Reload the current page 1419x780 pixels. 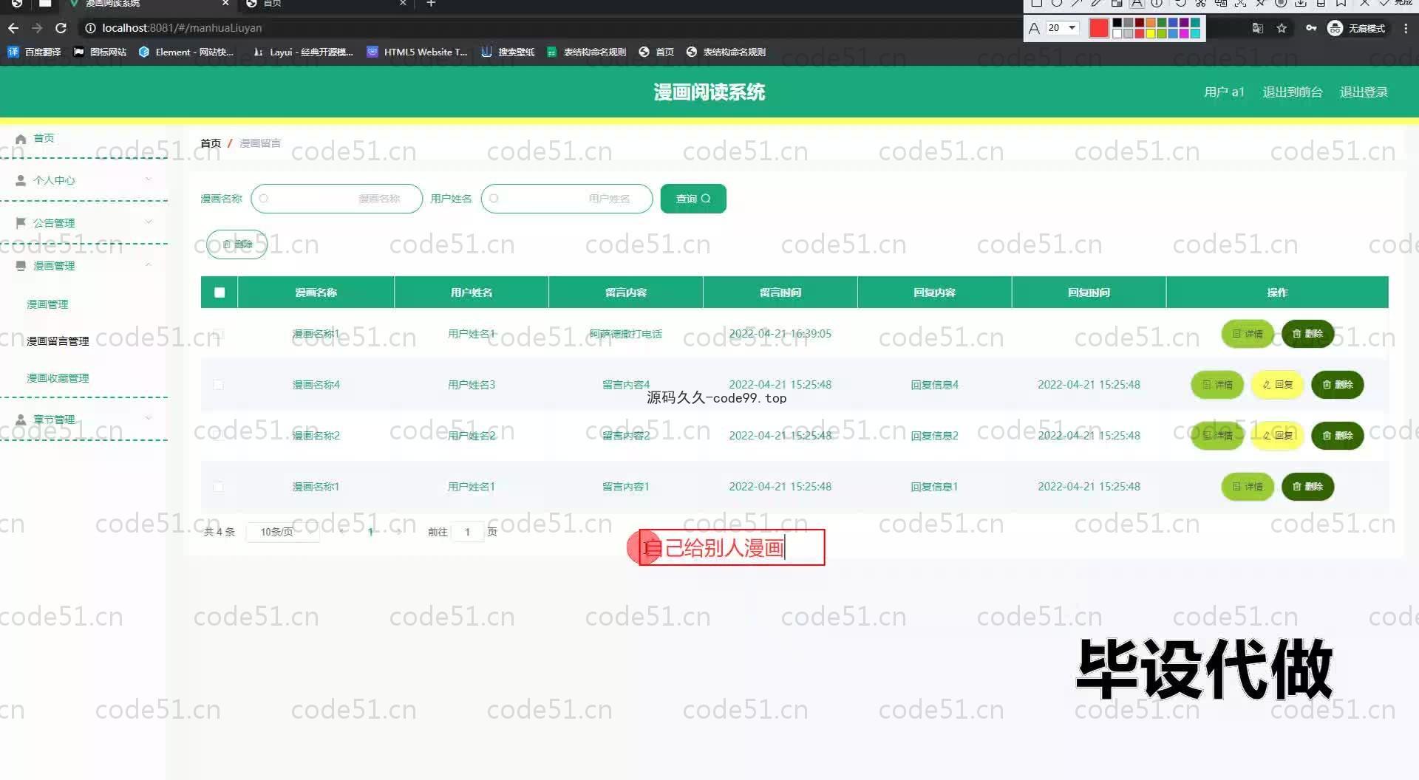(x=61, y=28)
